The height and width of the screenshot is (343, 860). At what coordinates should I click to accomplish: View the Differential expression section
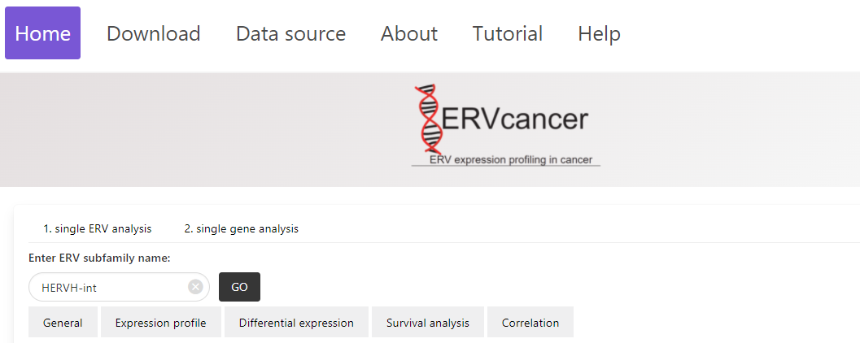[x=296, y=323]
